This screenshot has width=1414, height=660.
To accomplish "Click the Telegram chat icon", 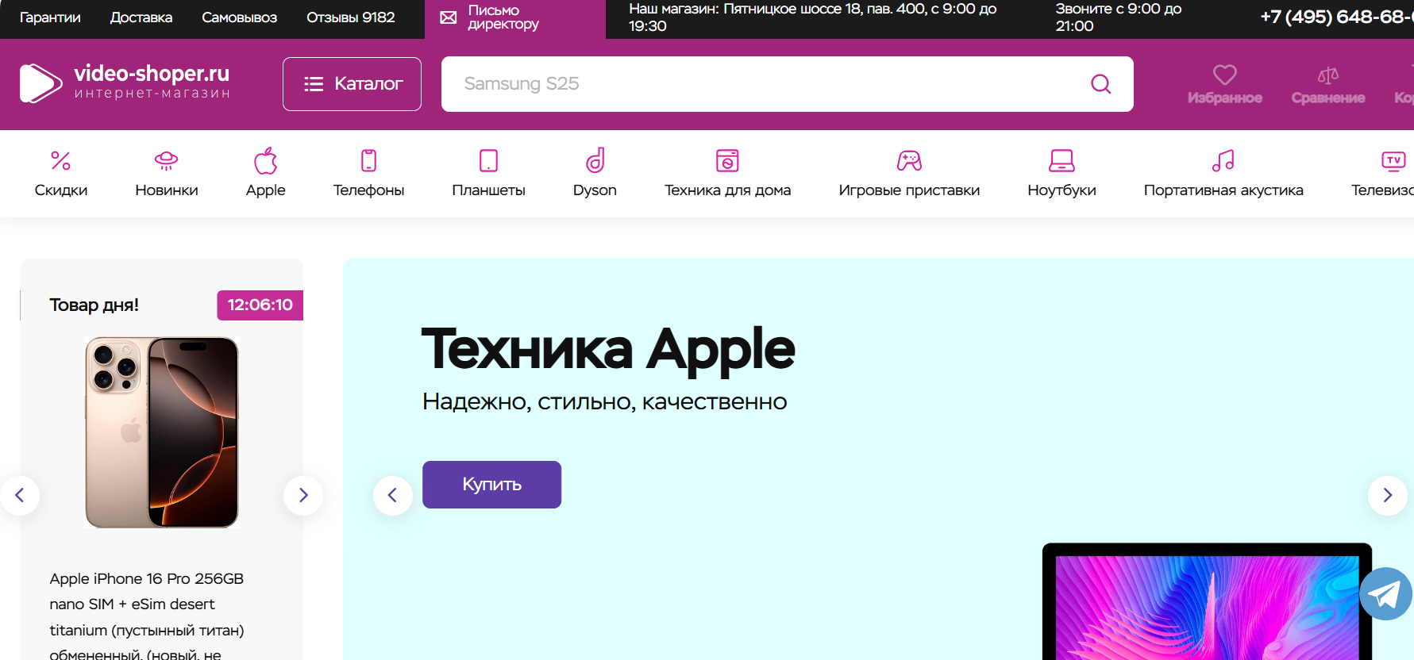I will [1385, 594].
